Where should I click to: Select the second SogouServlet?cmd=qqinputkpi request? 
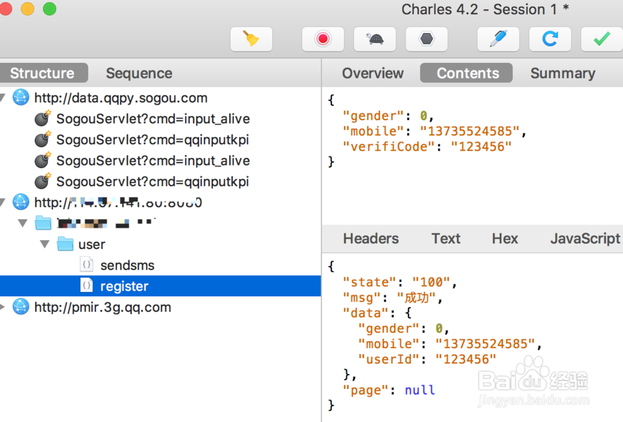pos(153,181)
